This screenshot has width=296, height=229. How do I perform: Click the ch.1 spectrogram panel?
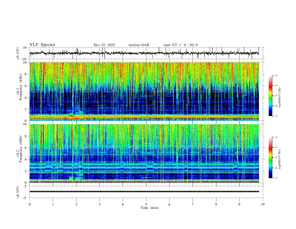pos(144,91)
